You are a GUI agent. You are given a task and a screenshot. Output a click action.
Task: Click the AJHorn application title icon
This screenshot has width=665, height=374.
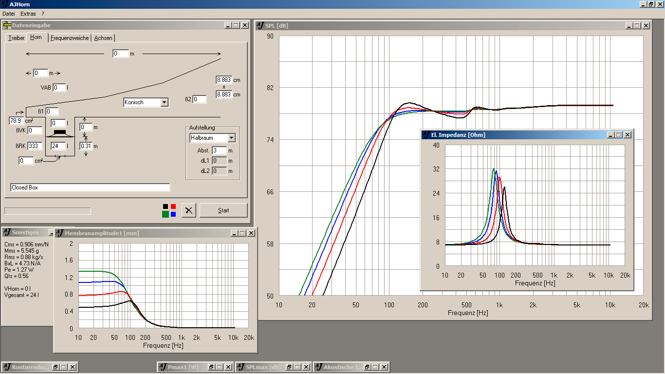5,4
